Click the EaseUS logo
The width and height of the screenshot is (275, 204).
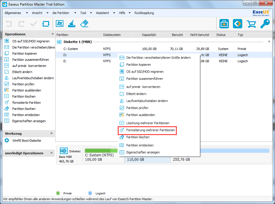[261, 13]
